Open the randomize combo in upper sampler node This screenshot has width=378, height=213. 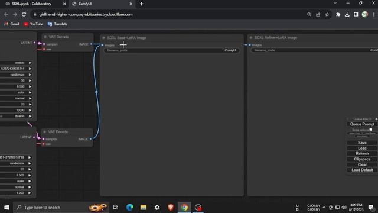point(16,75)
